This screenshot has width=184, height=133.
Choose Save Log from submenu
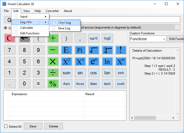pos(65,28)
